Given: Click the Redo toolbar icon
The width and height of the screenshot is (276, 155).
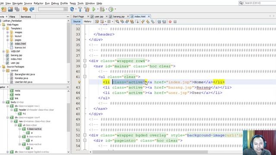Looking at the screenshot, I should click(x=32, y=9).
